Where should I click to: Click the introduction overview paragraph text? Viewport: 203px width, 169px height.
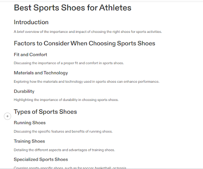[x=88, y=32]
